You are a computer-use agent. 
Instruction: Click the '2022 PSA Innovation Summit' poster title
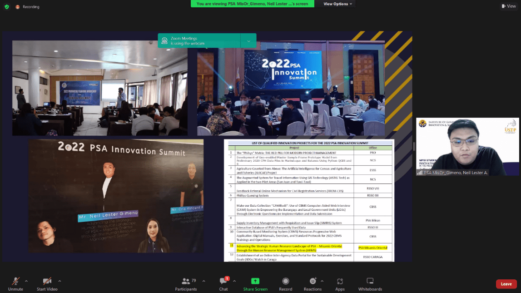point(122,149)
